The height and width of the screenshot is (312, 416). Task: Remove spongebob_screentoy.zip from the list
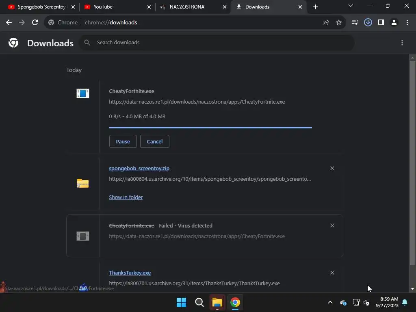coord(332,168)
